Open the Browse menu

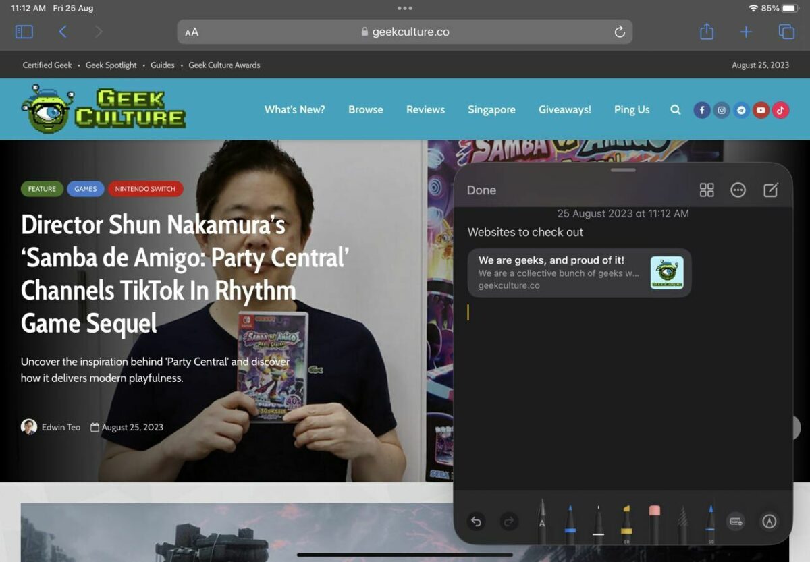[366, 109]
